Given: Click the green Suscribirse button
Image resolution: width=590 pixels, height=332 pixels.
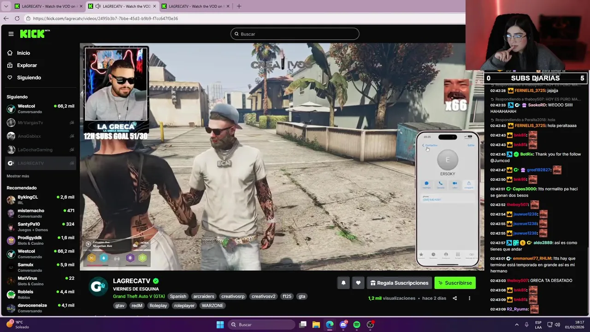Looking at the screenshot, I should (455, 283).
